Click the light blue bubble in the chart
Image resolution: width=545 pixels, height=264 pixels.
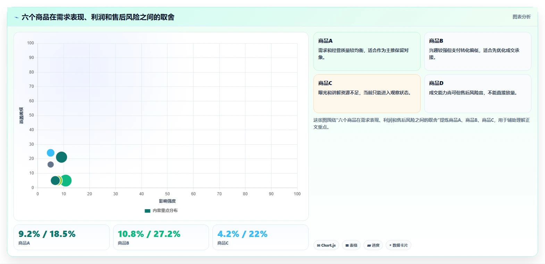pyautogui.click(x=51, y=153)
